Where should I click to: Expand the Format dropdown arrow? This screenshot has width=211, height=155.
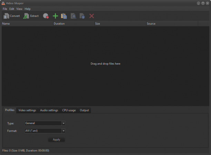pos(63,131)
